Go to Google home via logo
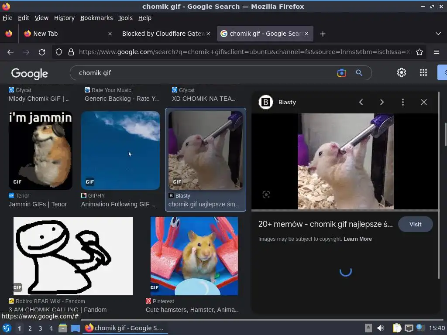The height and width of the screenshot is (335, 447). tap(30, 73)
